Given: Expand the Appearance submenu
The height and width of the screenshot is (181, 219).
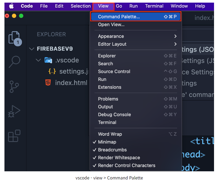Looking at the screenshot, I should tap(136, 36).
